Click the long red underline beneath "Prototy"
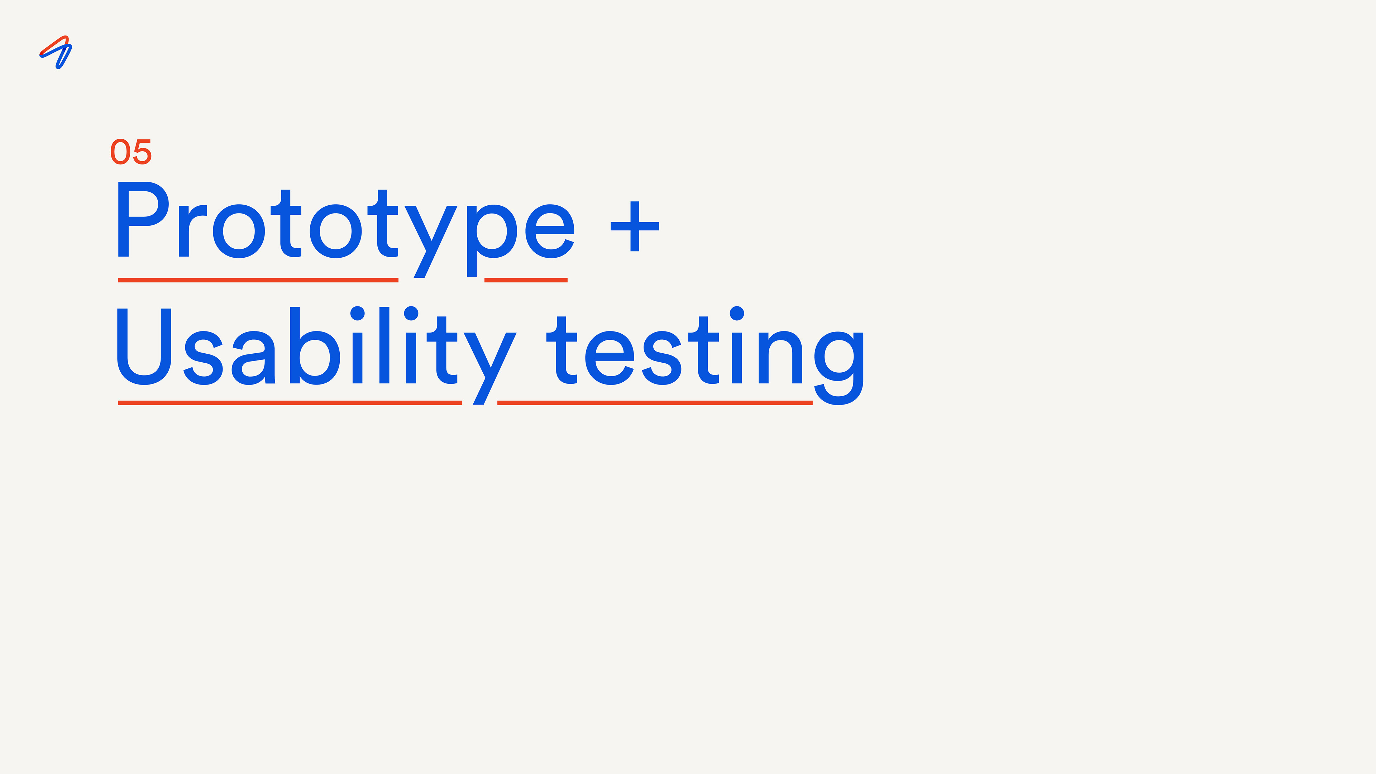The height and width of the screenshot is (774, 1376). (x=258, y=280)
